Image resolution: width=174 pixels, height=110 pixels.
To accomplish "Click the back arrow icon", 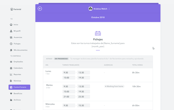I will (x=40, y=9).
